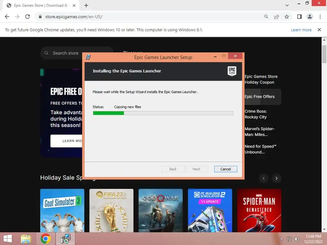Select the Epic Games Store tab
Image resolution: width=327 pixels, height=245 pixels.
(x=41, y=5)
